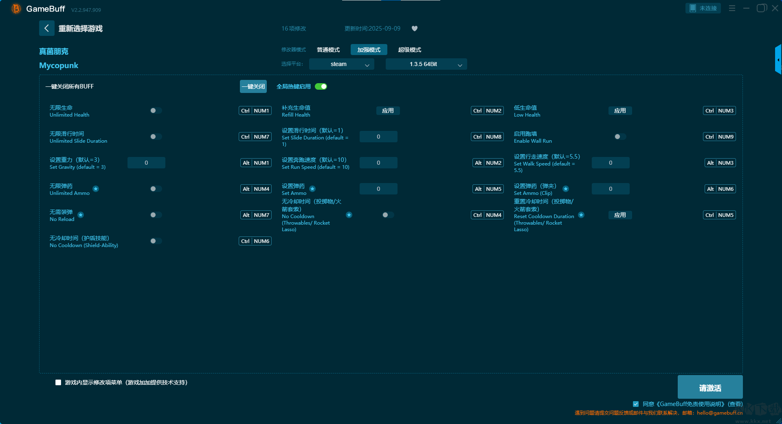The width and height of the screenshot is (782, 424).
Task: Click Ctrl NUM2 hotkey for Refill Health
Action: click(487, 110)
